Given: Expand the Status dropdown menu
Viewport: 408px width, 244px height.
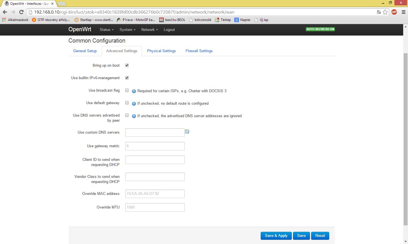Looking at the screenshot, I should point(107,30).
